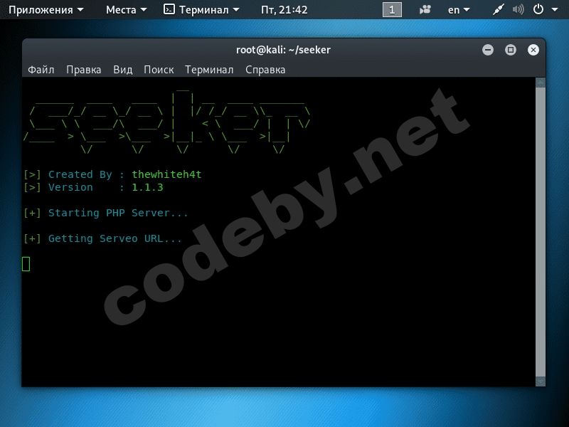Click the terminal icon beside Терминал

pyautogui.click(x=169, y=9)
